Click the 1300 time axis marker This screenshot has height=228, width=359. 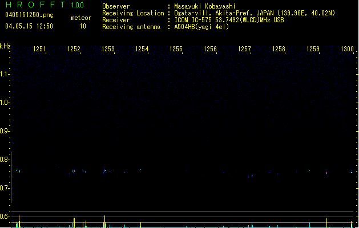[x=348, y=49]
